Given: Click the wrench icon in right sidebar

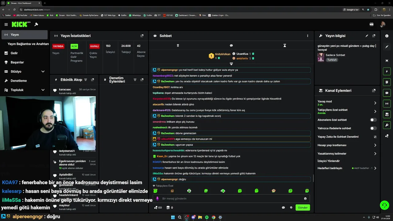Looking at the screenshot, I should click(x=387, y=125).
